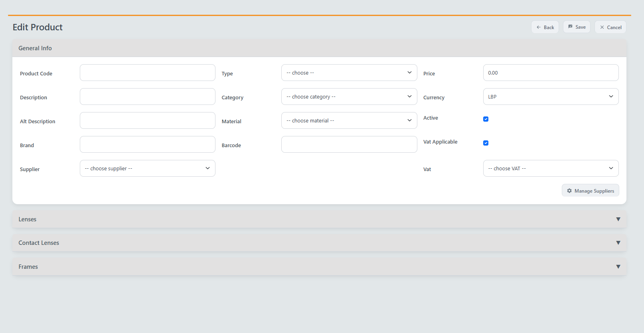Open Manage Suppliers via gear button
644x333 pixels.
(x=590, y=191)
